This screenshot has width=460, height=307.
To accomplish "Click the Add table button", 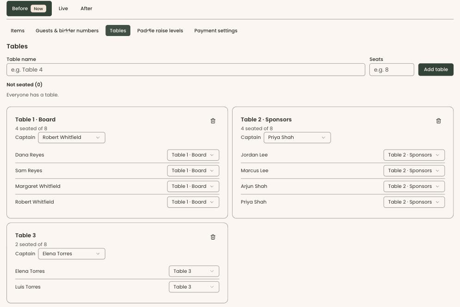I will coord(436,69).
